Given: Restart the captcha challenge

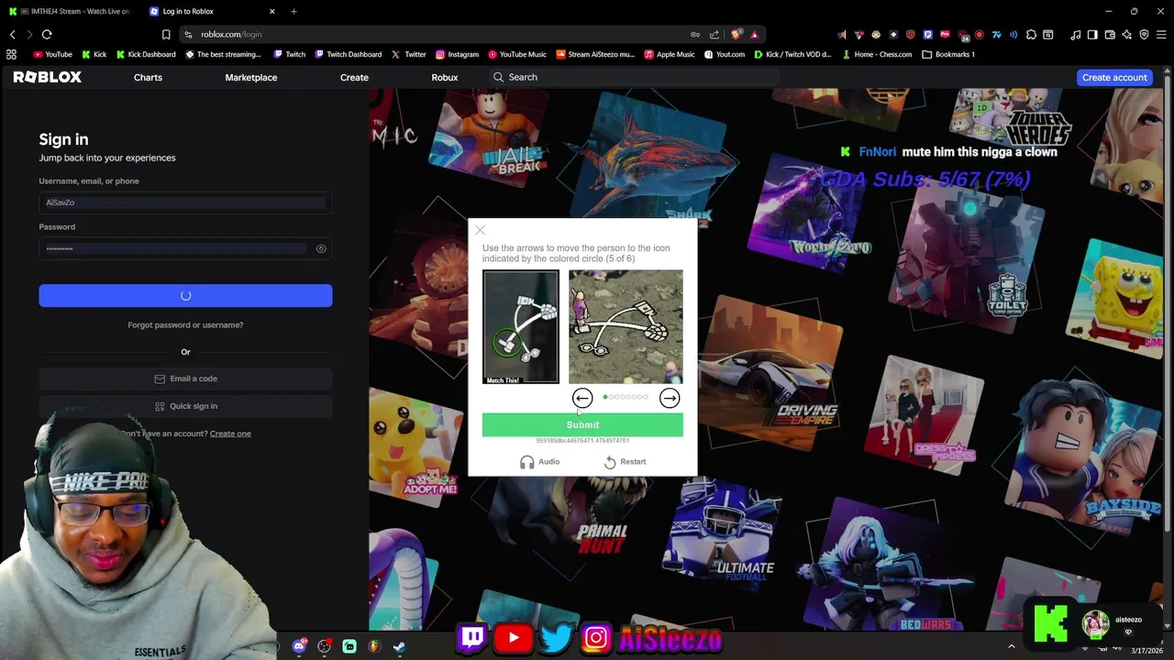Looking at the screenshot, I should tap(625, 462).
